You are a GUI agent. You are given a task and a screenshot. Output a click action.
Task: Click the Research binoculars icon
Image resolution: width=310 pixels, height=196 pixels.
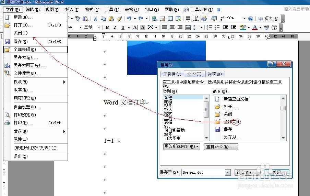(x=85, y=19)
